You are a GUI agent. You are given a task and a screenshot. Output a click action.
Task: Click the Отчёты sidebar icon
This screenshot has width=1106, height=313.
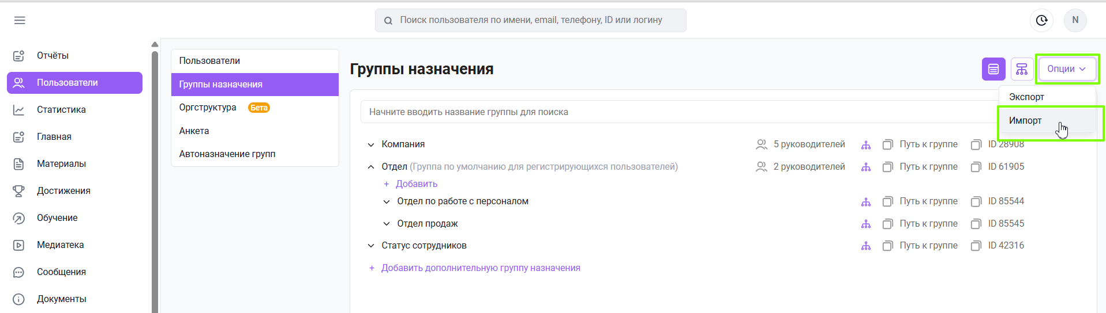pyautogui.click(x=19, y=56)
